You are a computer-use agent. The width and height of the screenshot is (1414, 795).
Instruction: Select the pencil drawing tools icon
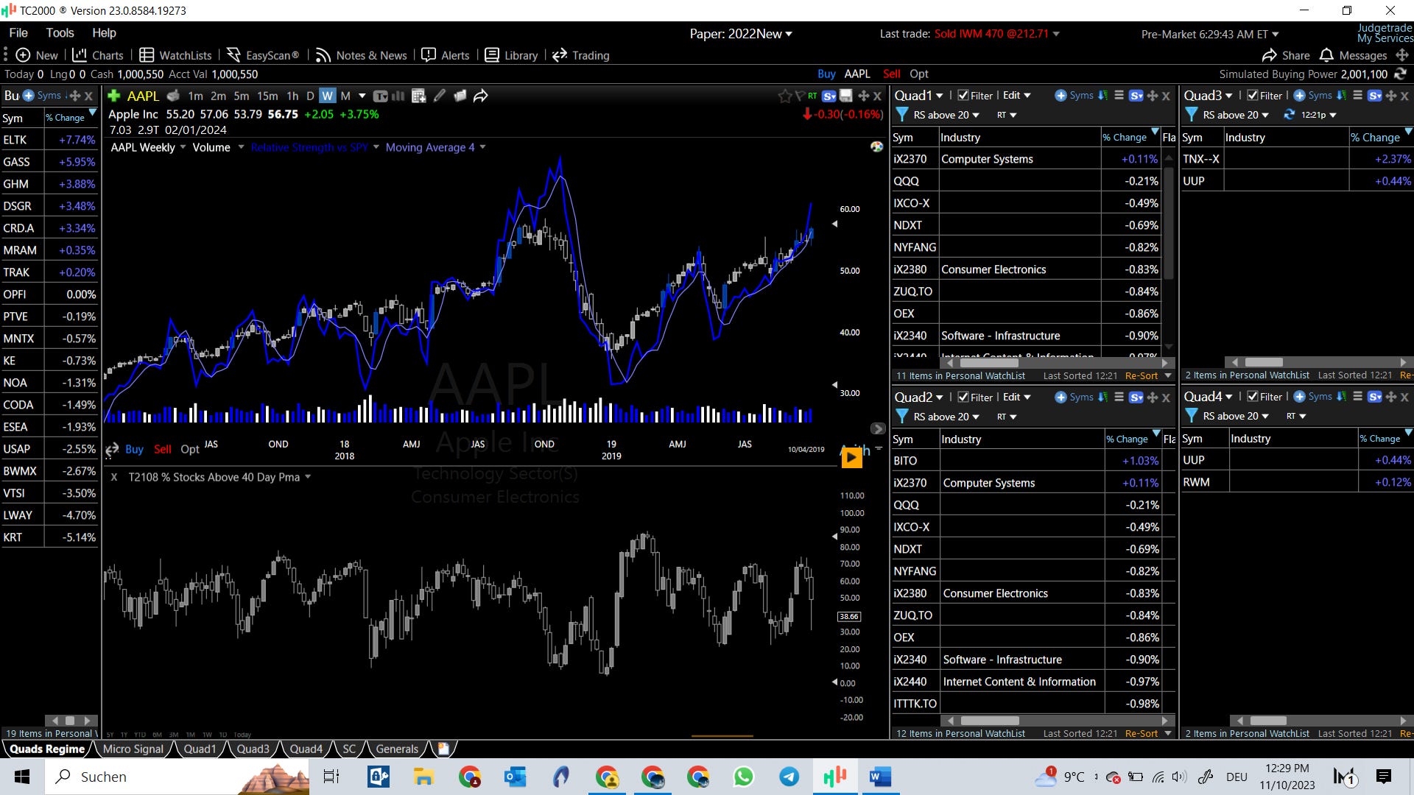[440, 96]
